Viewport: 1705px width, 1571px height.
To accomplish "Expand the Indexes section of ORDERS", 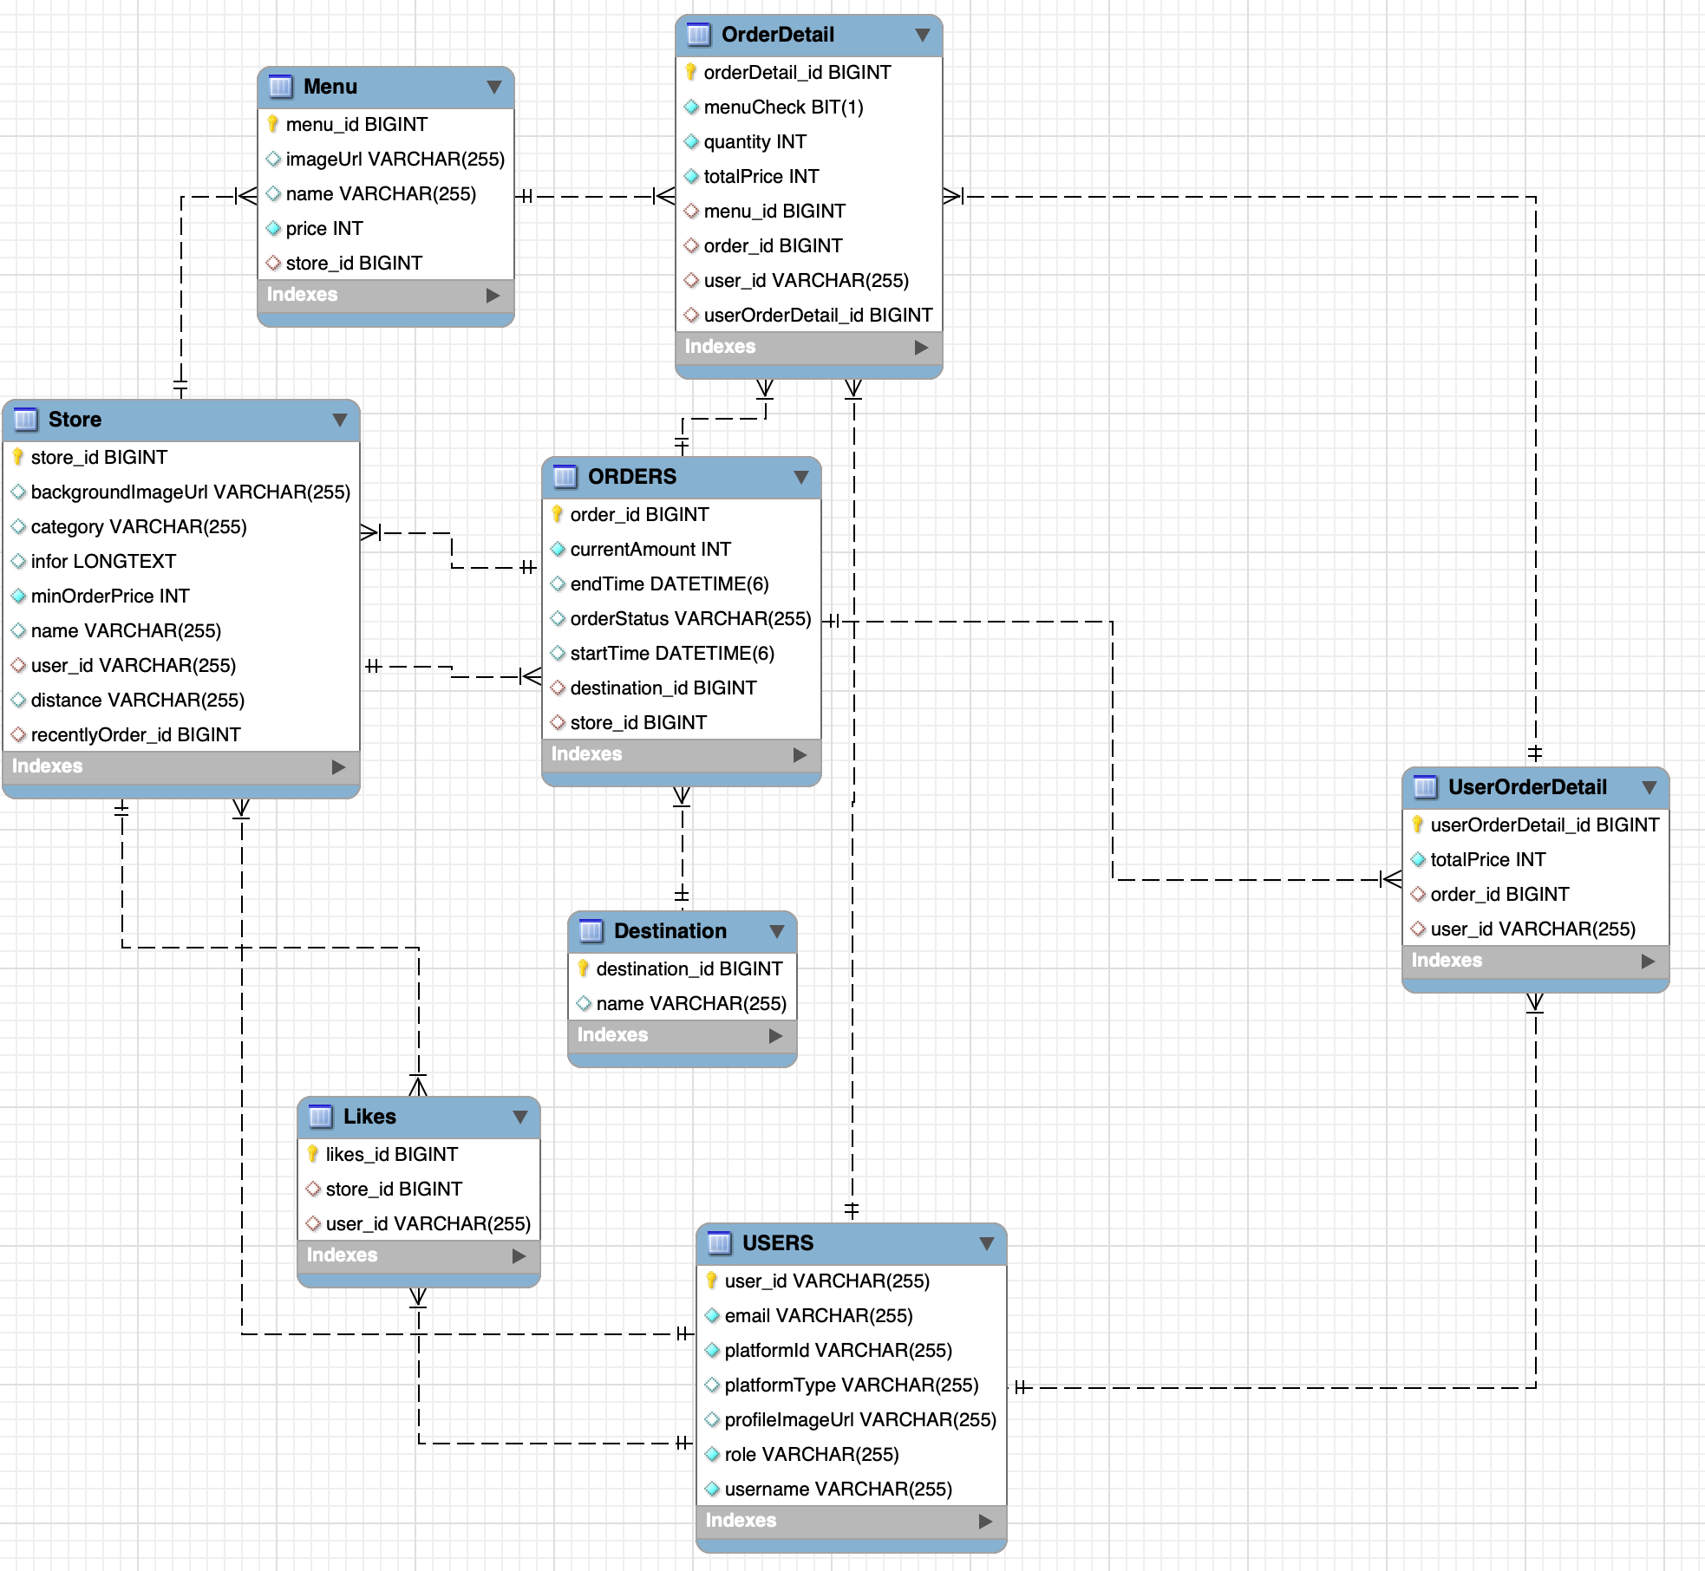I will 800,754.
